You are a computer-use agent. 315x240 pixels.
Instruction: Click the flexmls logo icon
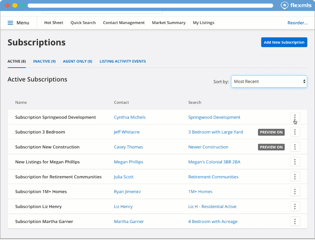coord(284,5)
